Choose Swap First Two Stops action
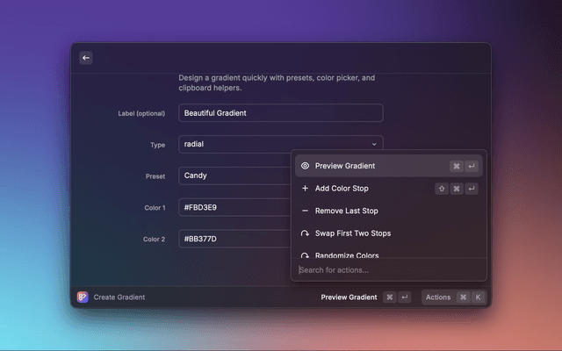Viewport: 562px width, 351px height. tap(353, 234)
